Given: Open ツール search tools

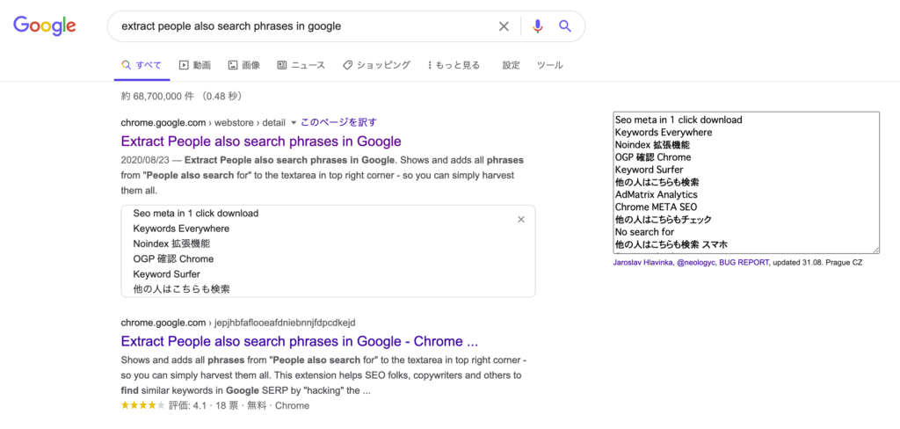Looking at the screenshot, I should pyautogui.click(x=550, y=65).
